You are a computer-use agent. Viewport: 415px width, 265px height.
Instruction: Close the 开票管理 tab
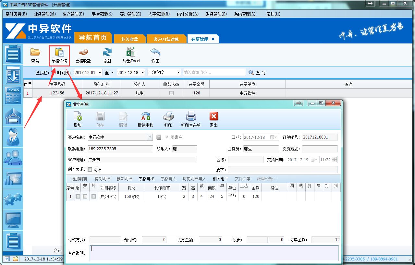click(x=213, y=39)
